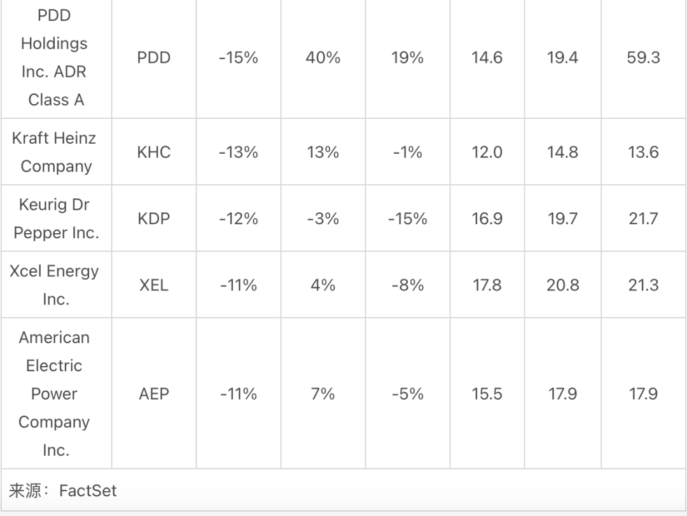Viewport: 687px width, 516px height.
Task: Select American Electric Power Company Inc. cell
Action: pos(56,393)
